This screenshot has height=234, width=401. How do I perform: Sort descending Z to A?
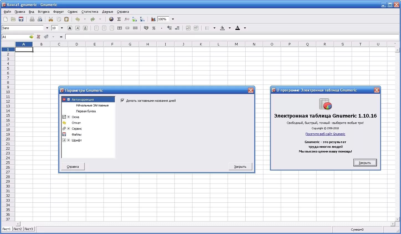tap(142, 19)
